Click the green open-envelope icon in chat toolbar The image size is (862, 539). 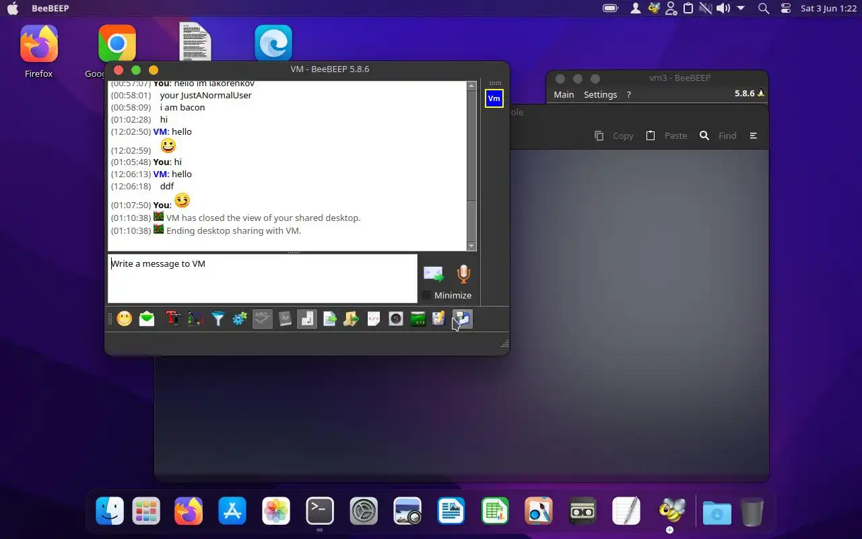(147, 319)
